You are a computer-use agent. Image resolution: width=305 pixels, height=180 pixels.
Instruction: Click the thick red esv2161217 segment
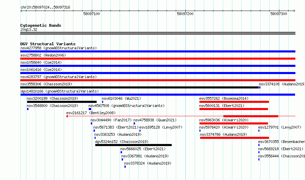pyautogui.click(x=251, y=116)
